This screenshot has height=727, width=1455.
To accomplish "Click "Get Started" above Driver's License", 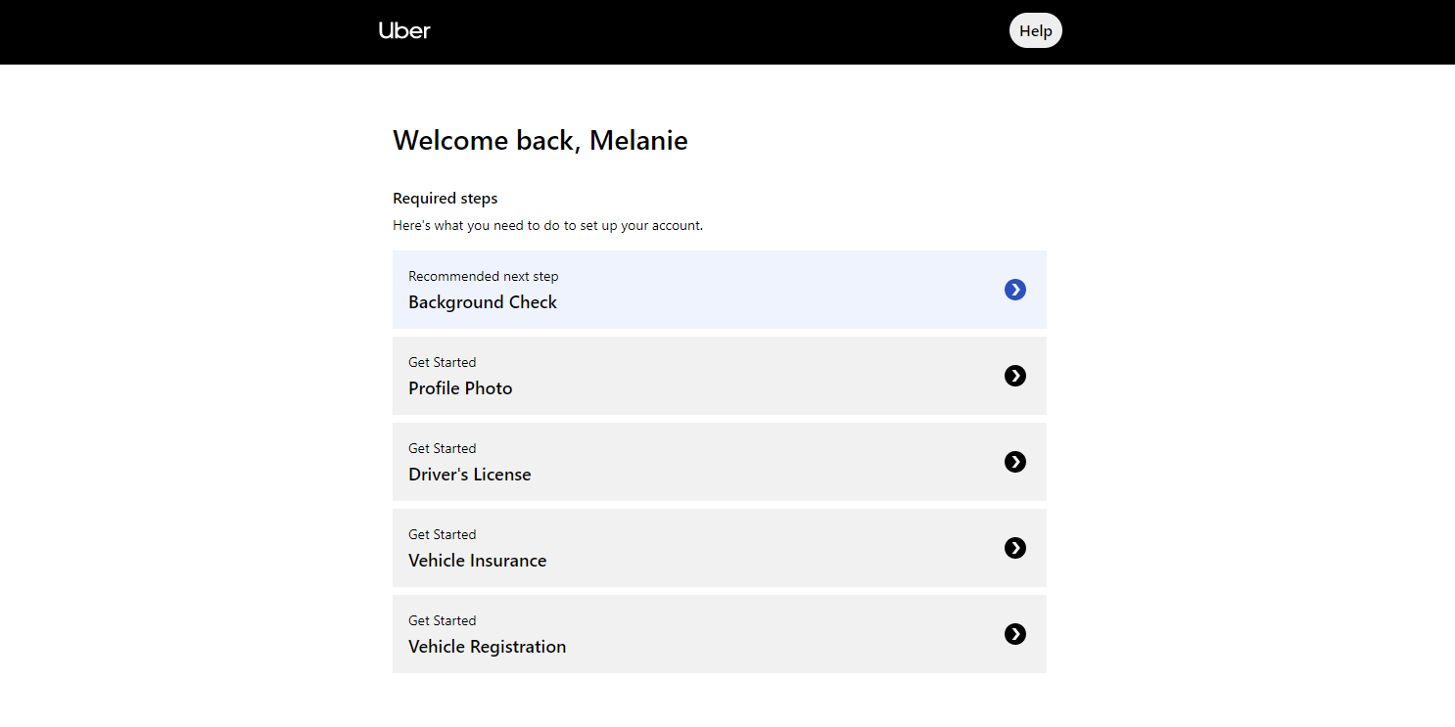I will coord(443,449).
